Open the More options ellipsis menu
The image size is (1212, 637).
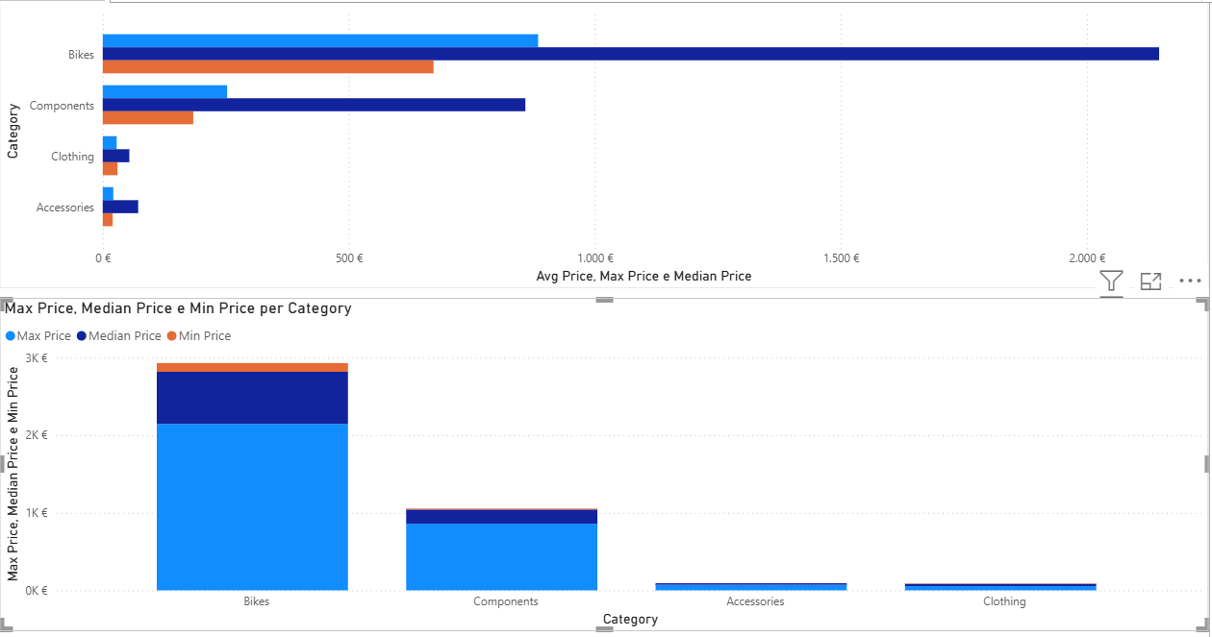1190,282
